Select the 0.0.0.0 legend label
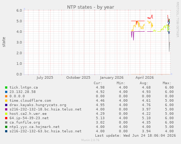The image size is (181, 144). 17,96
